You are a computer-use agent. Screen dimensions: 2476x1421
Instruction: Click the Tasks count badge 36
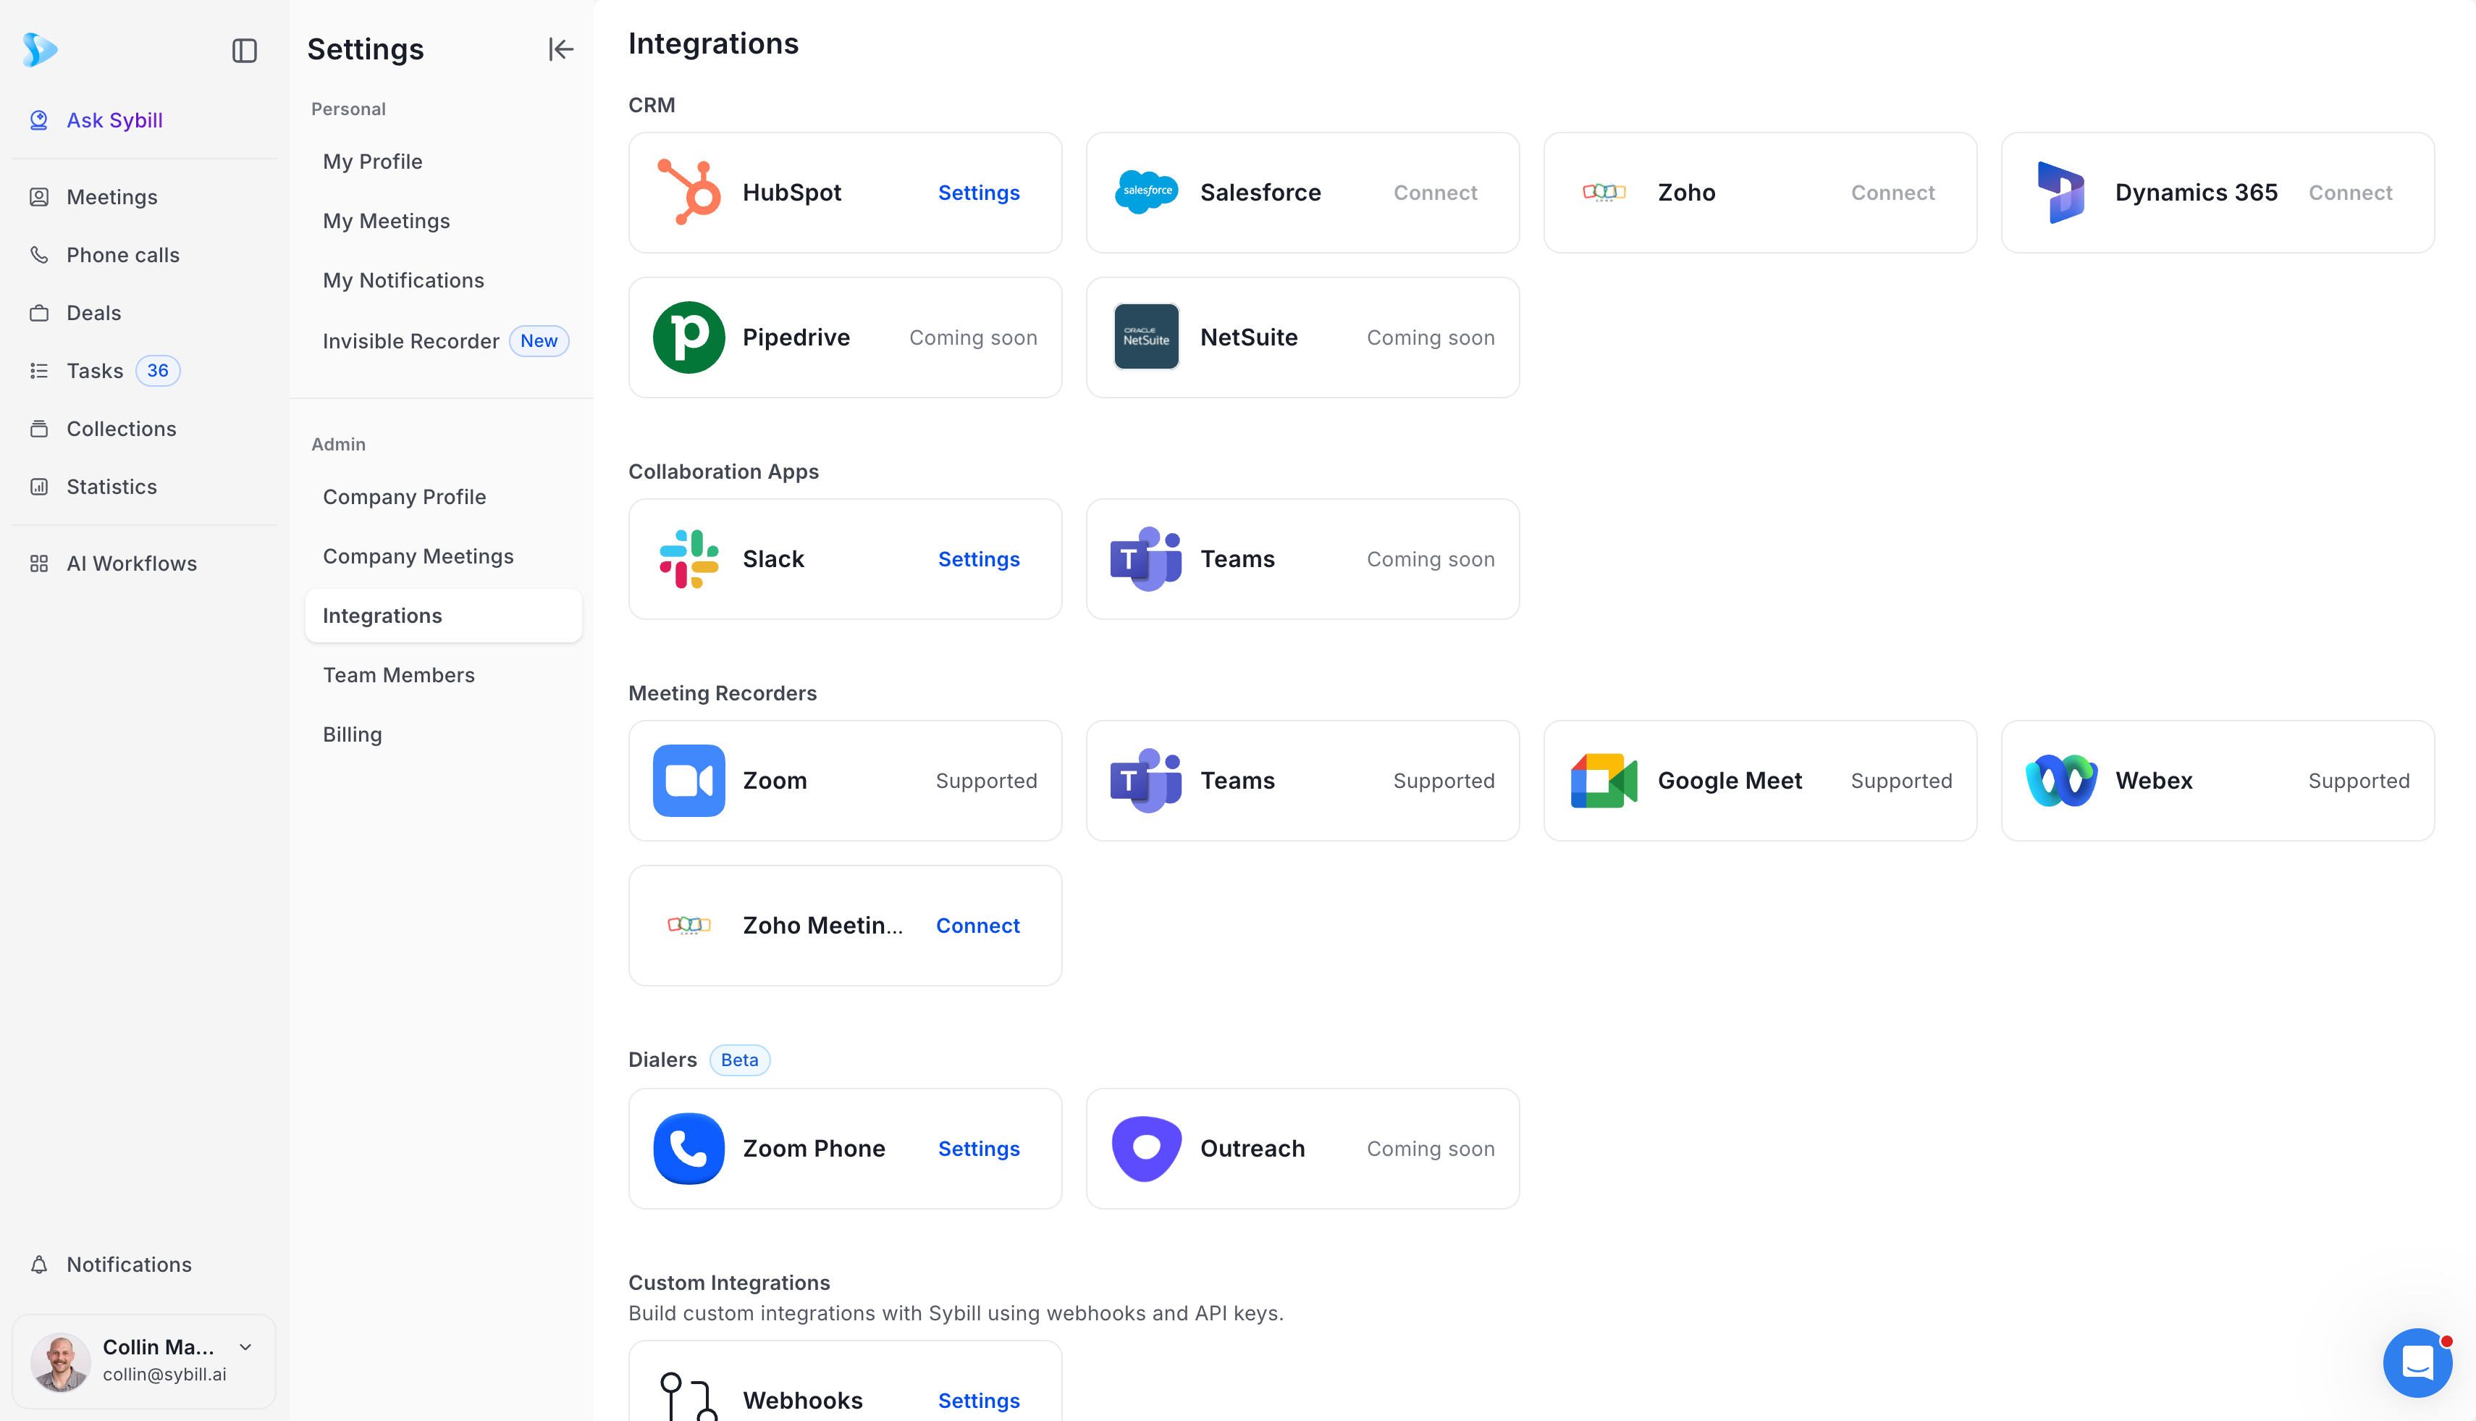click(158, 371)
